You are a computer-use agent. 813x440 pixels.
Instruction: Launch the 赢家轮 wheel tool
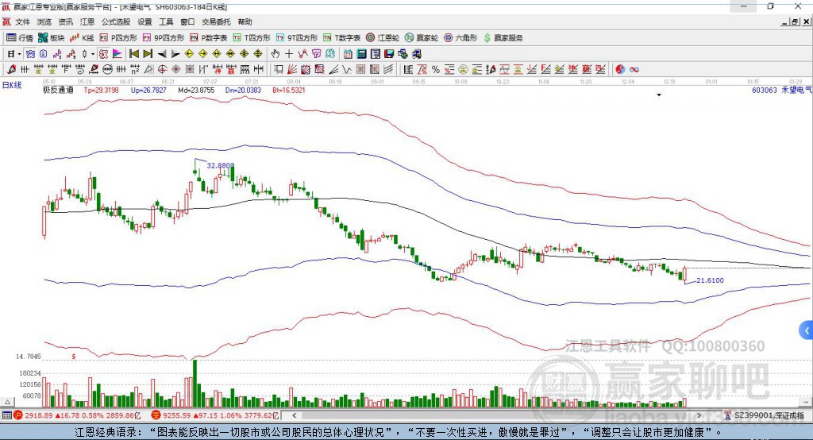pos(422,38)
